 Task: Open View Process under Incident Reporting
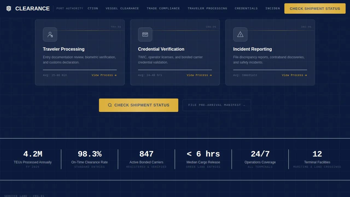(x=293, y=75)
